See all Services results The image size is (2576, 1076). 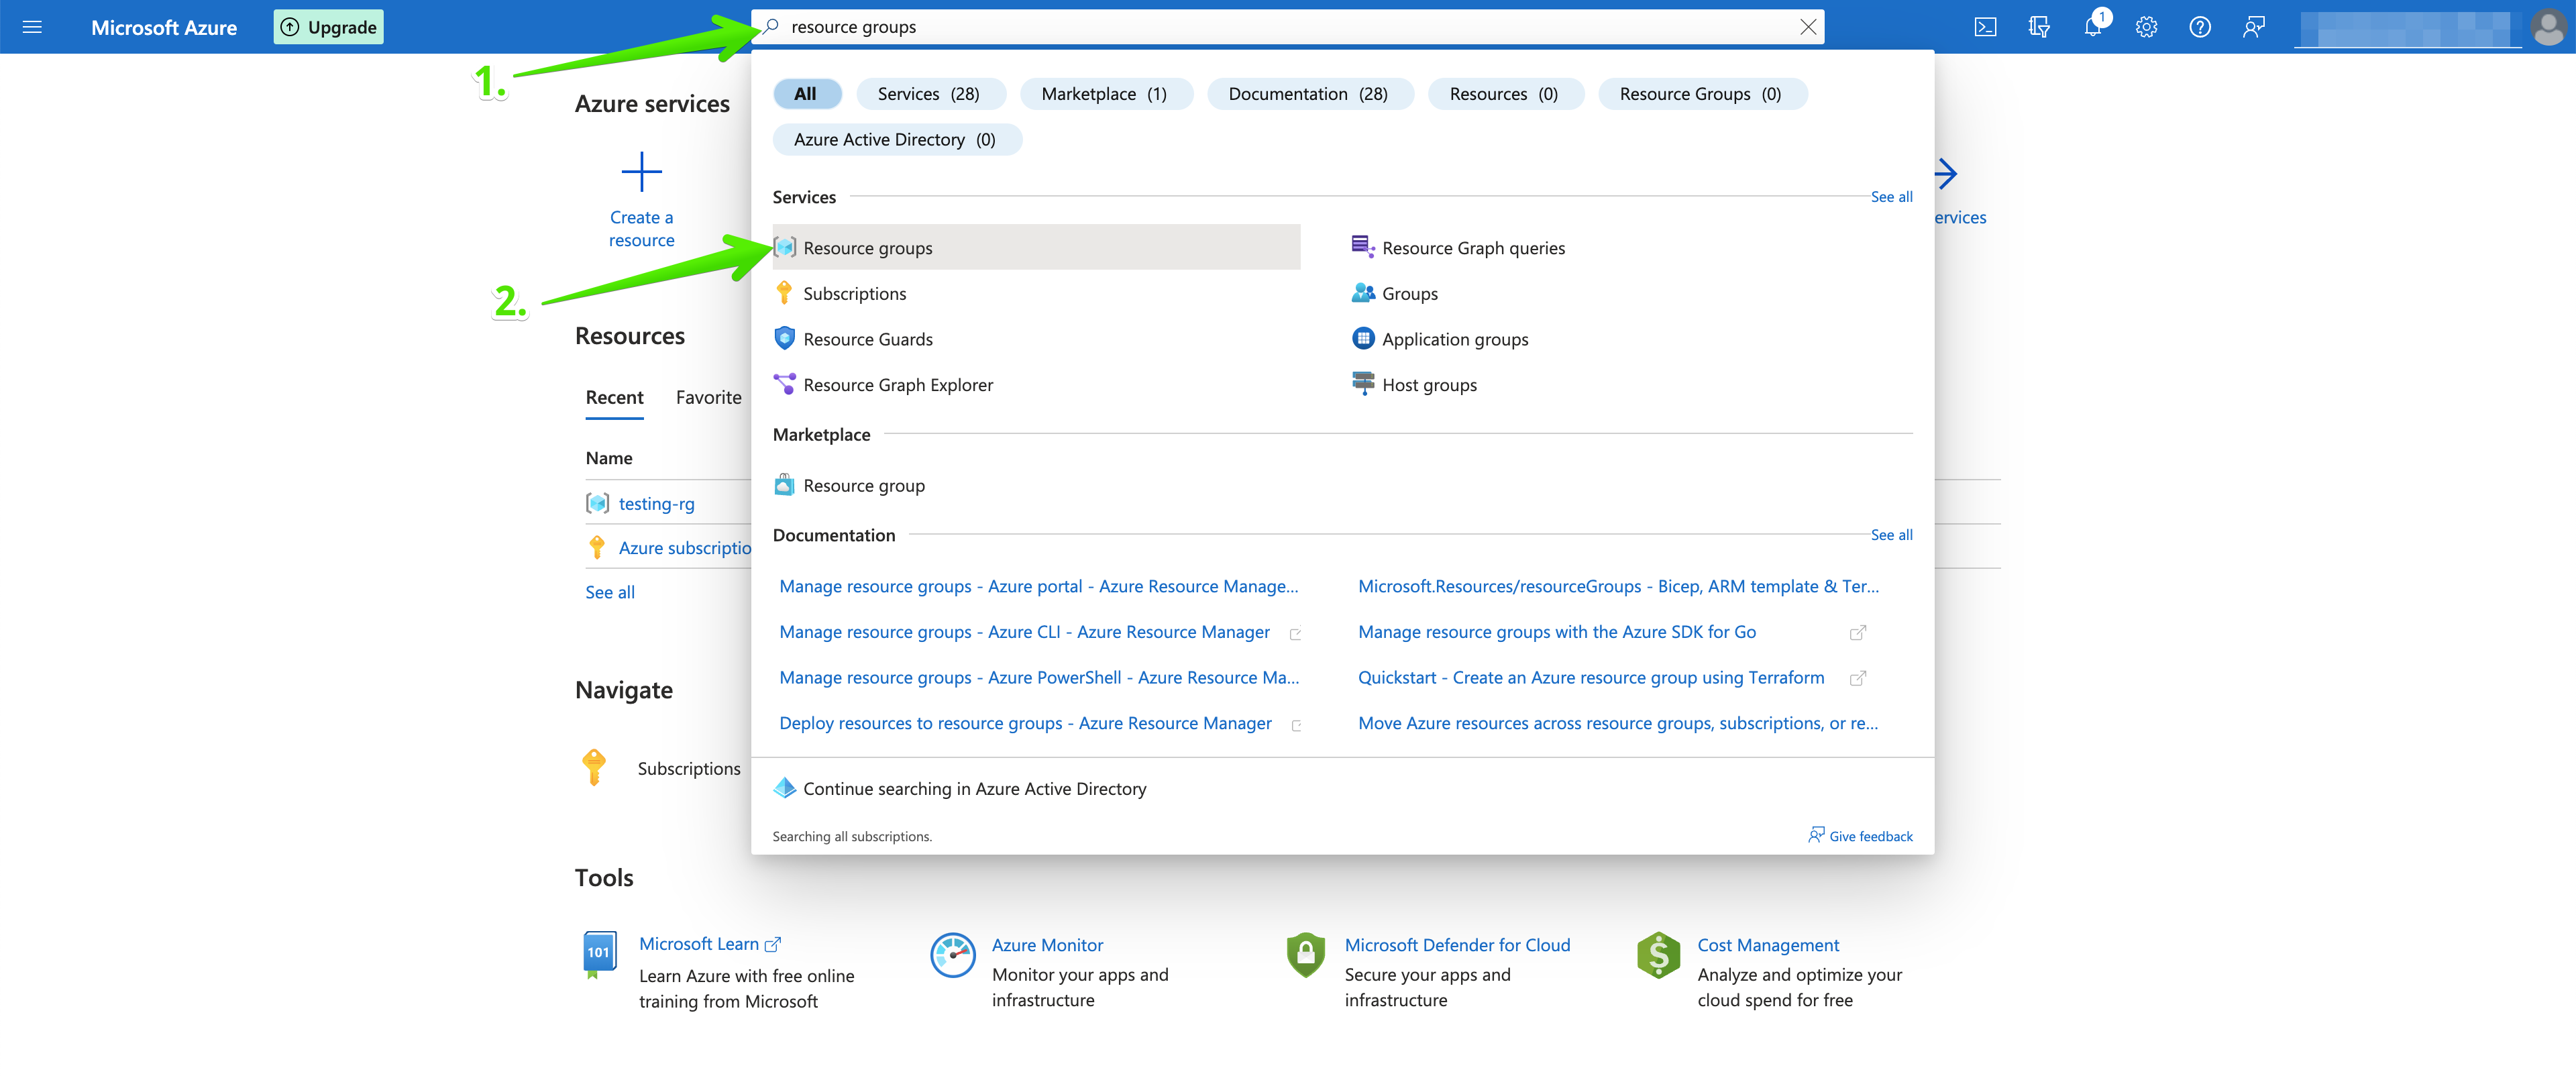click(x=1891, y=197)
